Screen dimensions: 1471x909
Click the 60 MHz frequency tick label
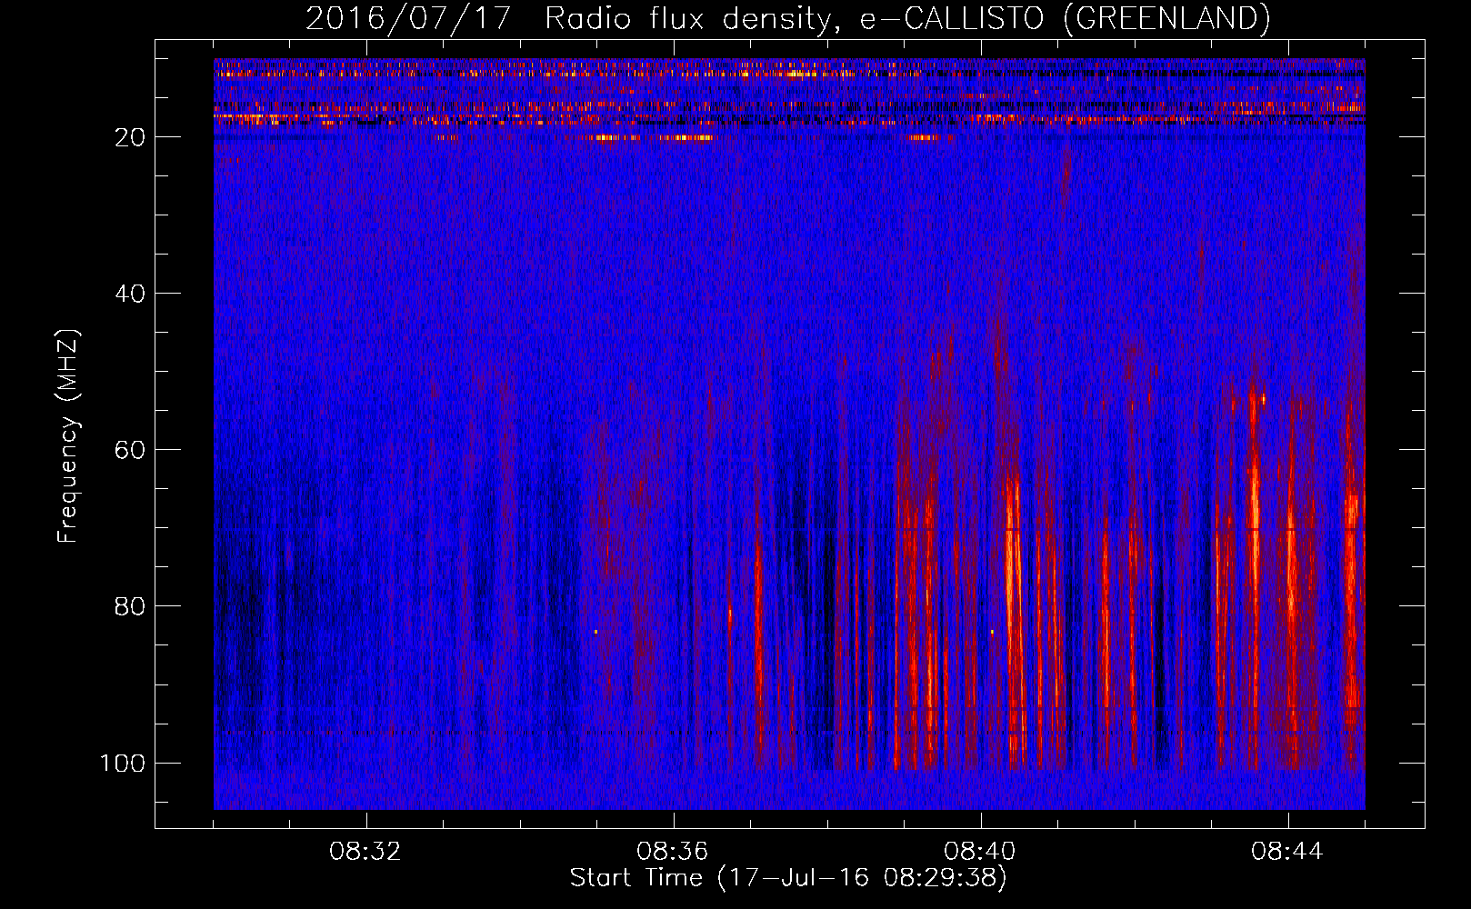coord(131,450)
